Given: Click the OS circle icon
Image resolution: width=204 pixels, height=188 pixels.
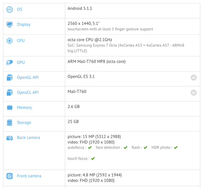Looking at the screenshot, I should pyautogui.click(x=9, y=9).
